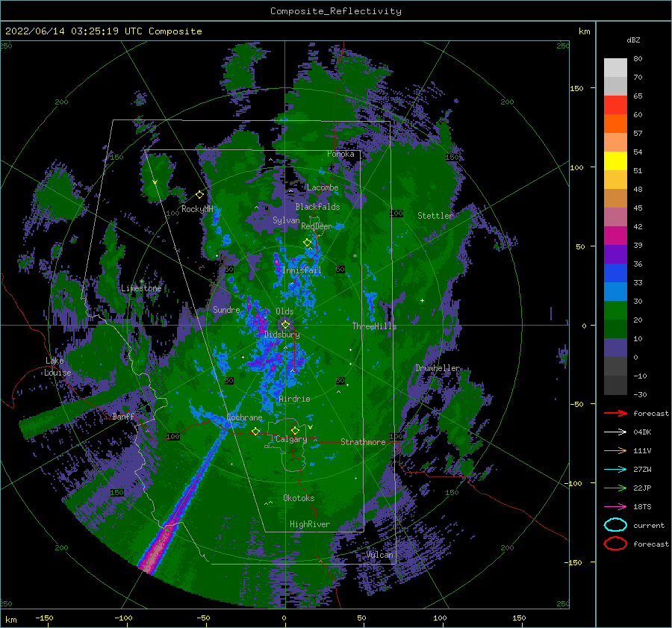672x628 pixels.
Task: Click the Drumheller town label
Action: pos(438,368)
